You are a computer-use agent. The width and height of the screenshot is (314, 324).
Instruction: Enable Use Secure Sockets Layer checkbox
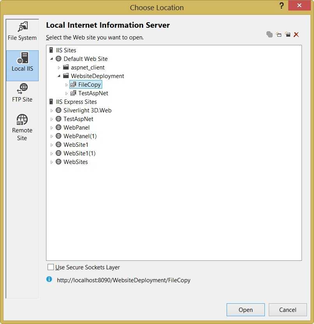pos(51,267)
